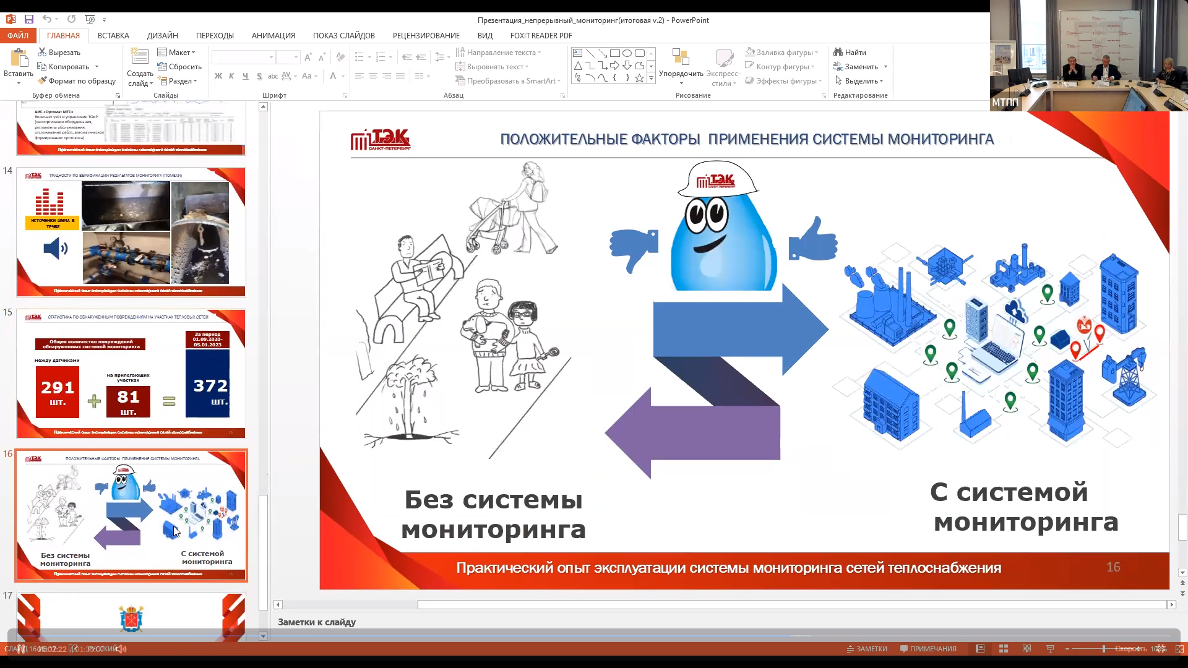Toggle align text left
The height and width of the screenshot is (668, 1188).
click(x=359, y=76)
